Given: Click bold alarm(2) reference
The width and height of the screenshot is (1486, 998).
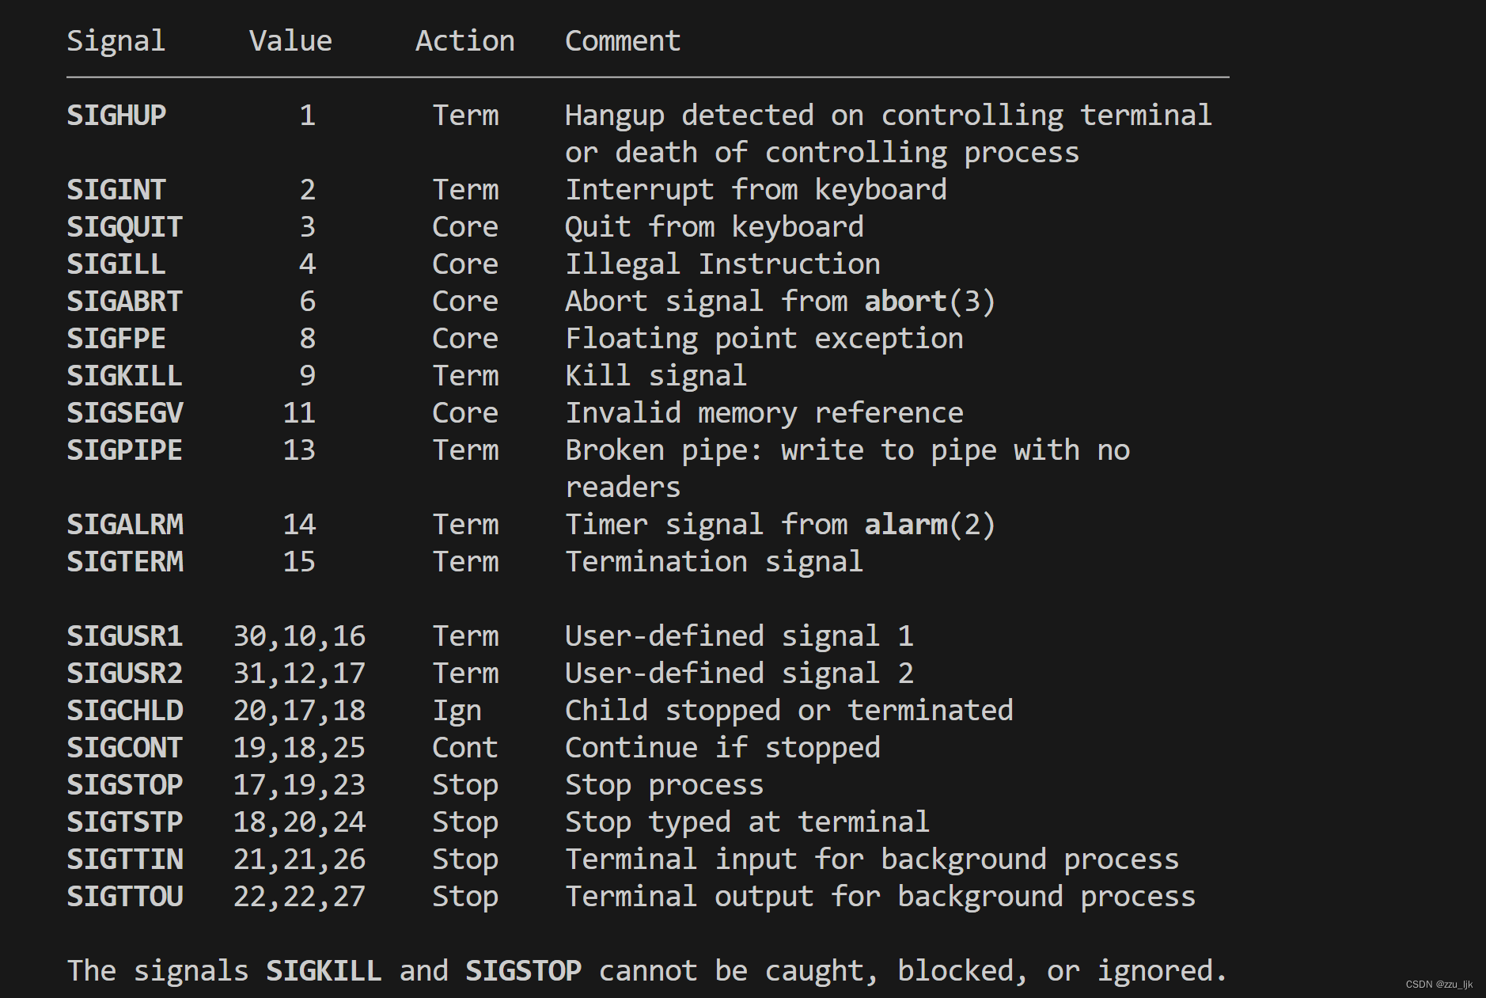Looking at the screenshot, I should (x=930, y=525).
